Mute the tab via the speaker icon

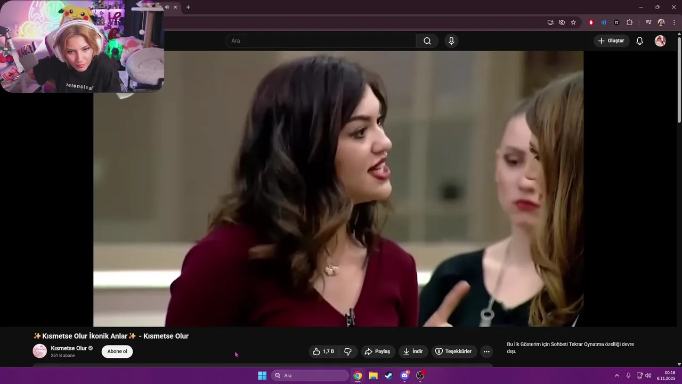(x=167, y=7)
